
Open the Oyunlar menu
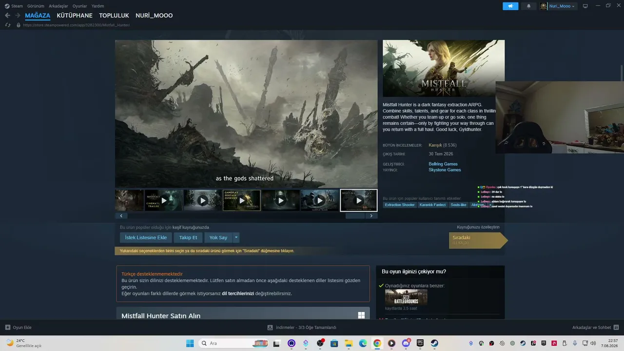click(x=80, y=6)
